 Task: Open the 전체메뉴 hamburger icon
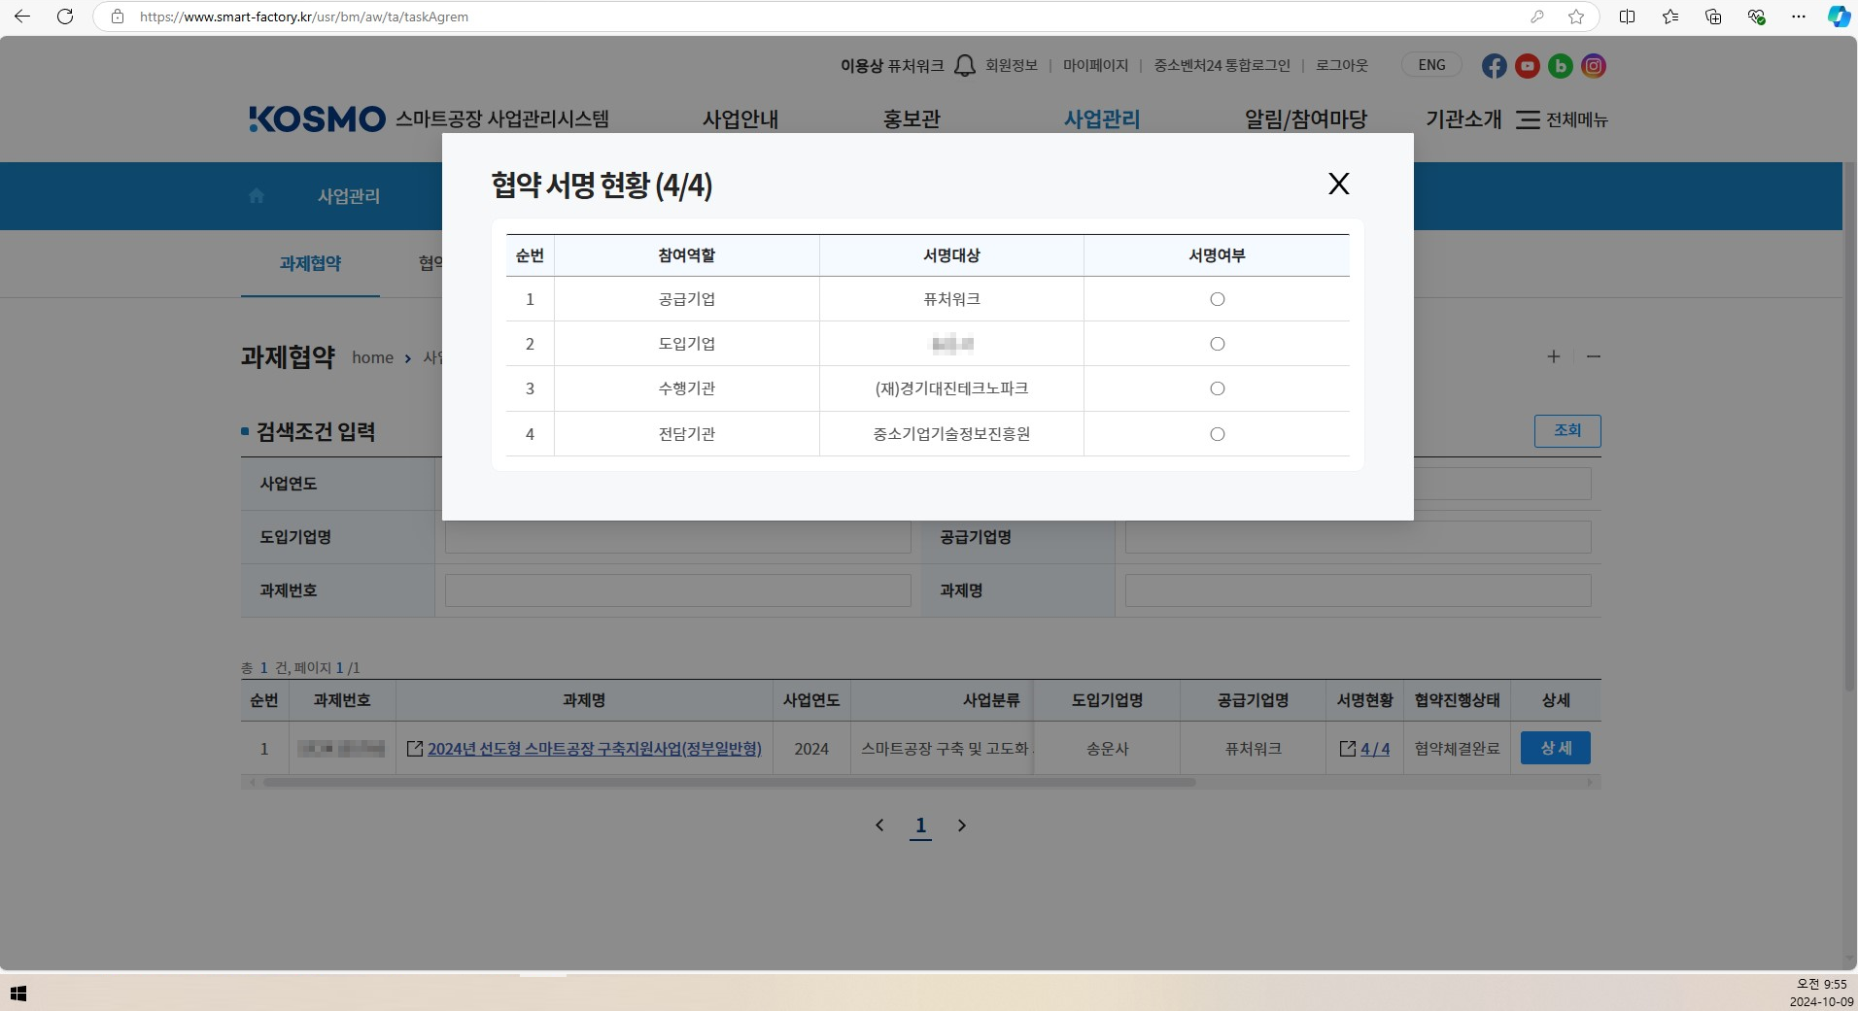(x=1527, y=119)
